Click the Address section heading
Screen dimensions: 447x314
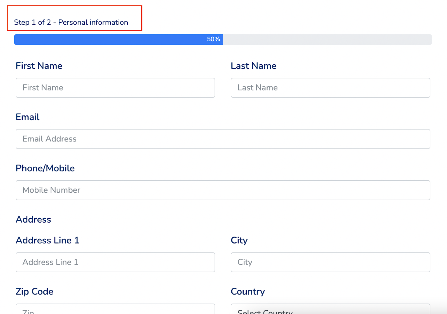click(x=33, y=219)
